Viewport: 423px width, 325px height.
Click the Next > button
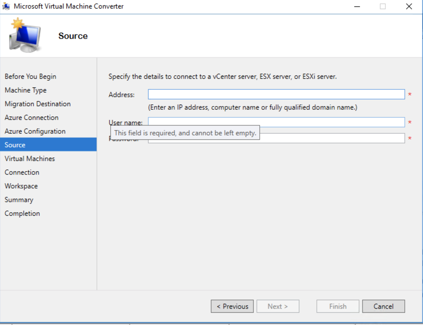[278, 306]
